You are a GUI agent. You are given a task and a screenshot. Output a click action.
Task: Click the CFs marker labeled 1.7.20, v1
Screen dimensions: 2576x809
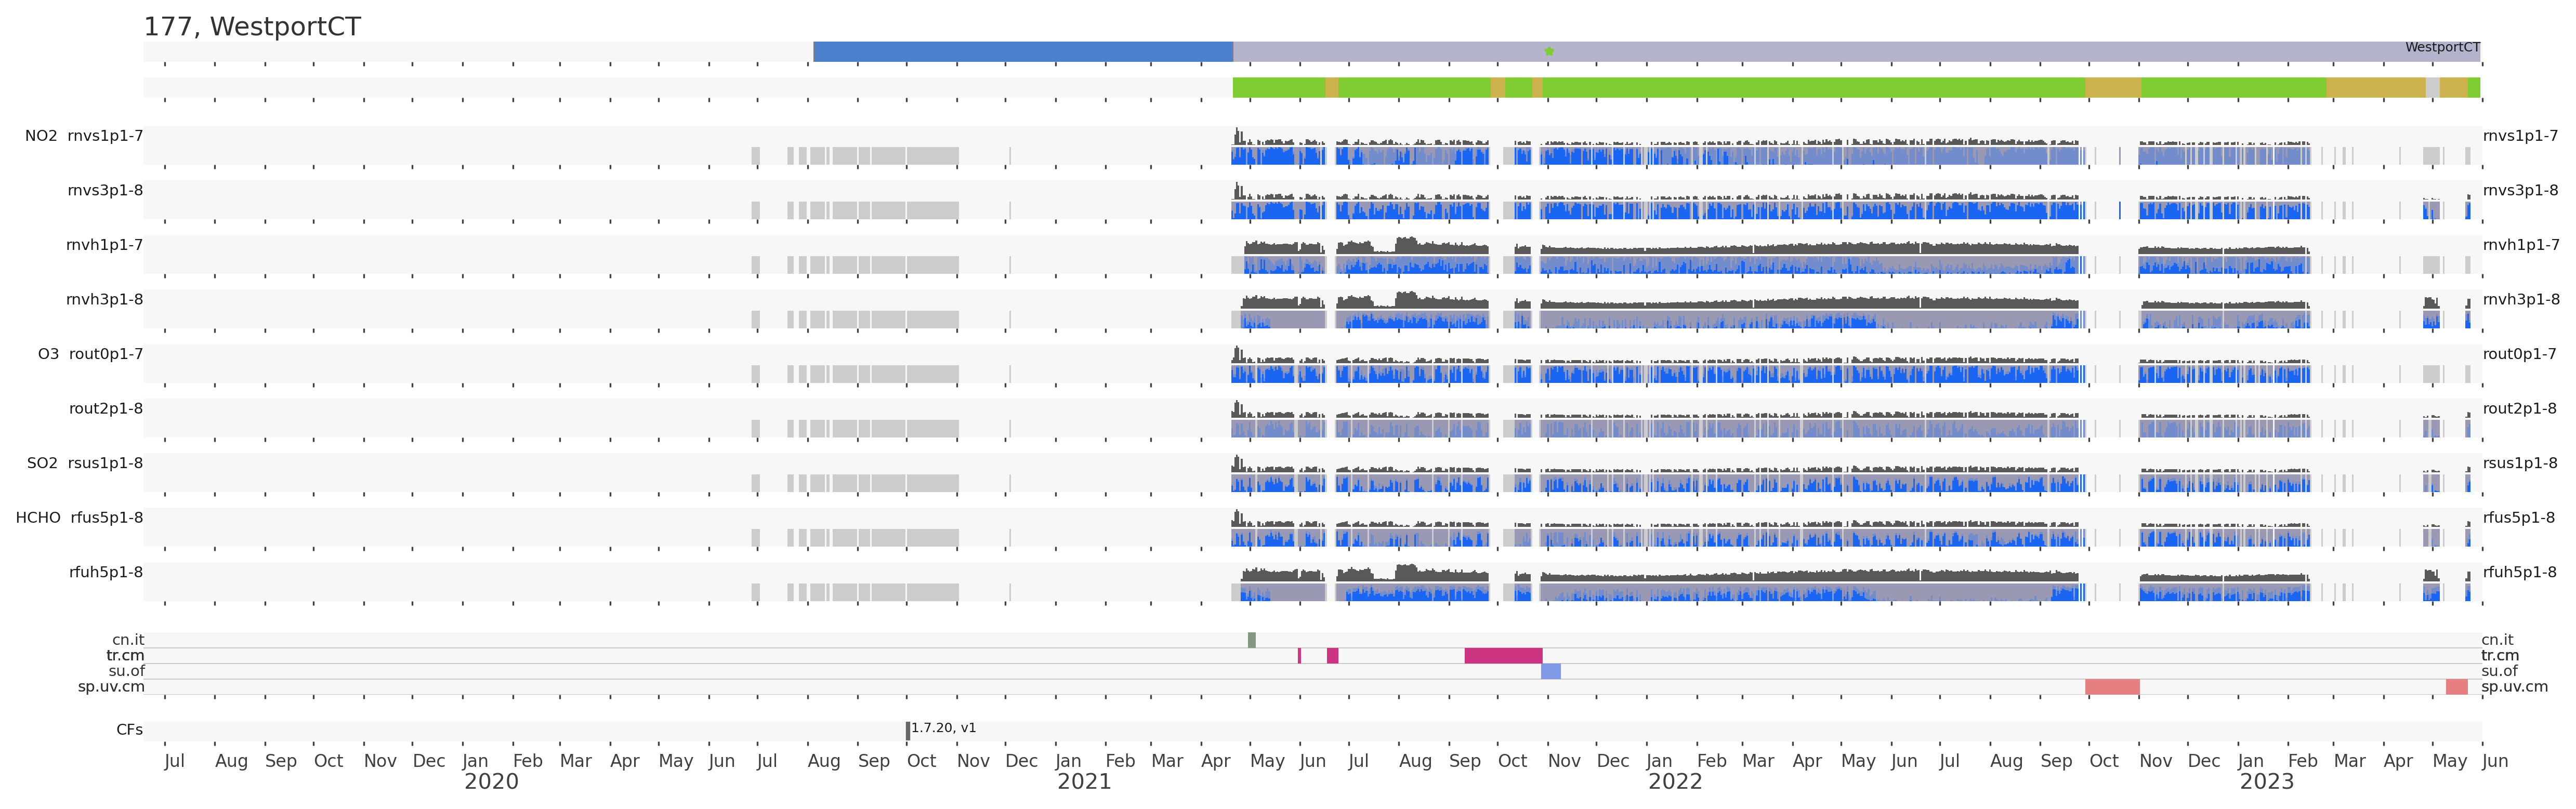tap(908, 731)
